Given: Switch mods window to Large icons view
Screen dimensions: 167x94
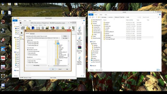Looking at the screenshot, I should pos(159,70).
